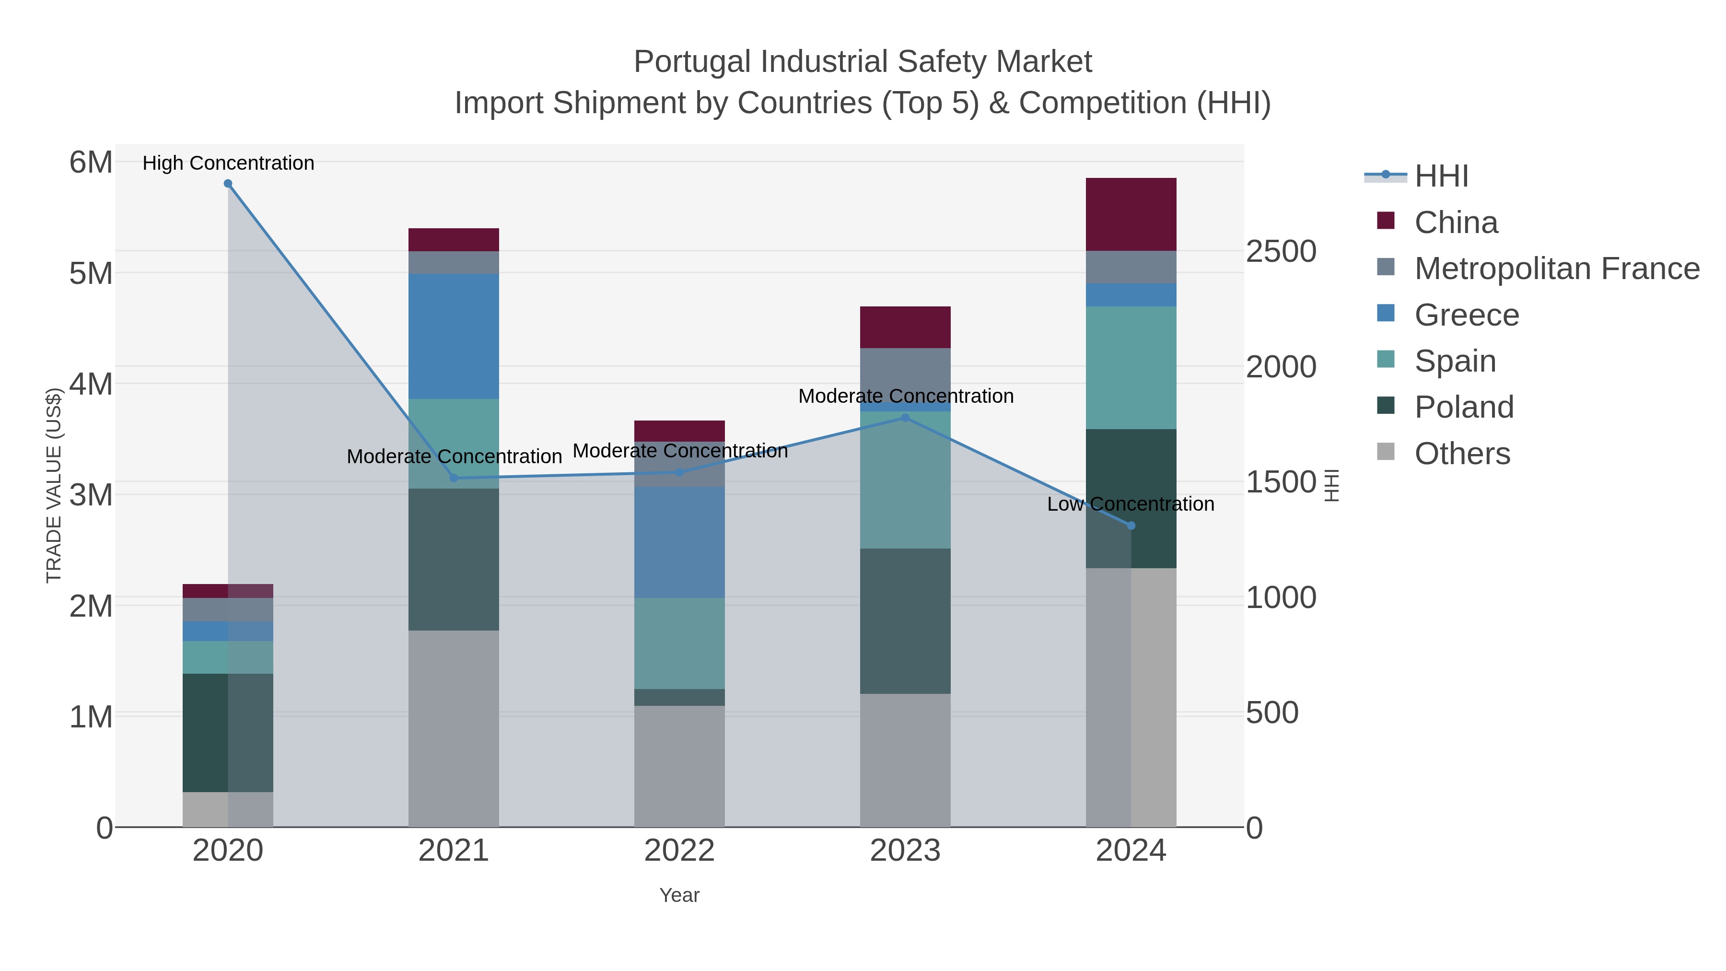Click the Portugal Industrial Safety Market title
The width and height of the screenshot is (1726, 971).
[x=863, y=62]
